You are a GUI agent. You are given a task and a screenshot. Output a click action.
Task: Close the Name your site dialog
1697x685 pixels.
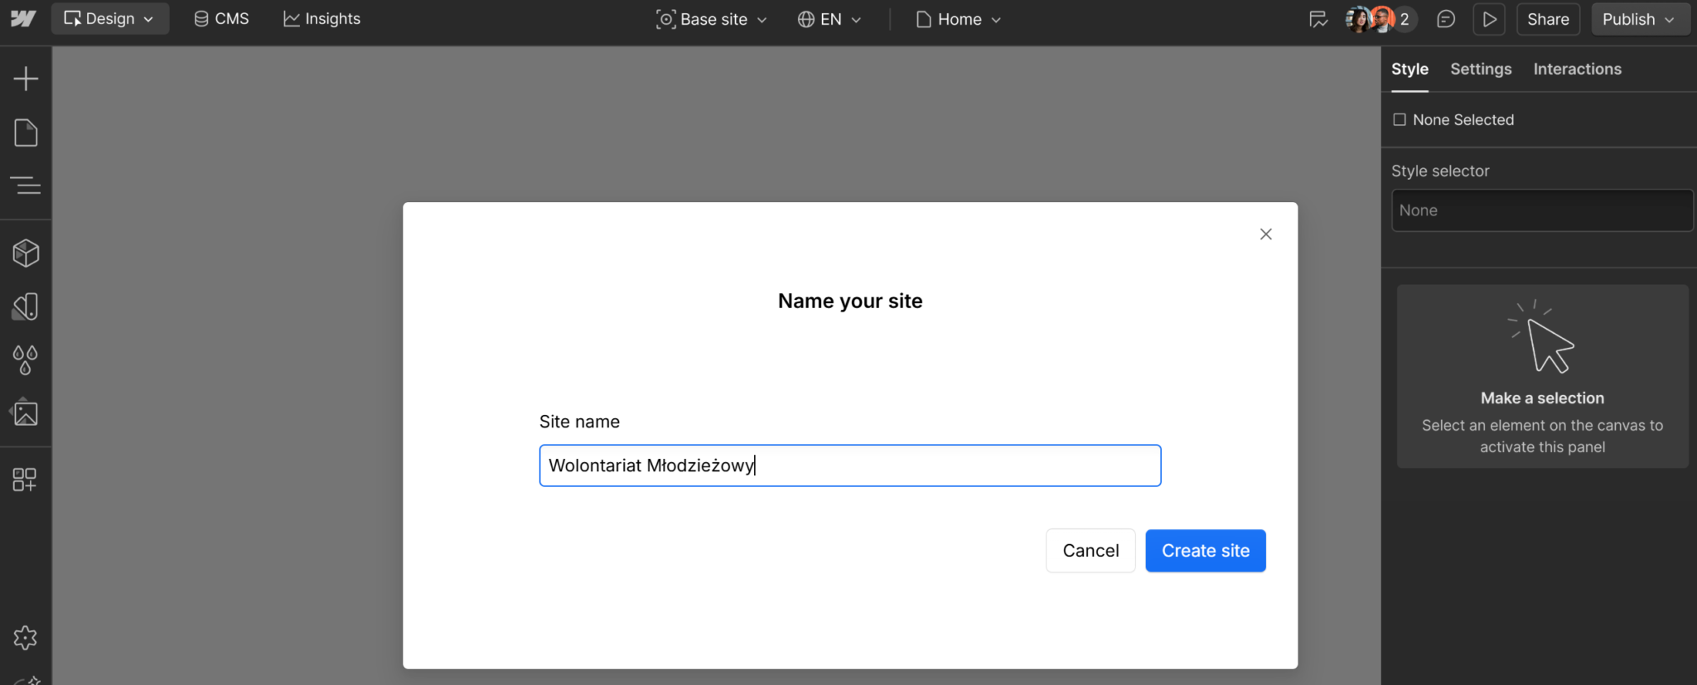coord(1265,234)
